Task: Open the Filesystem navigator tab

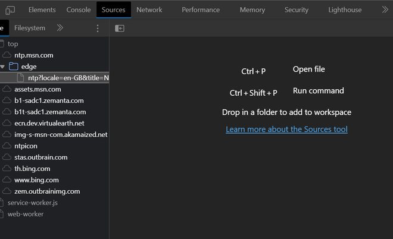Action: tap(29, 28)
